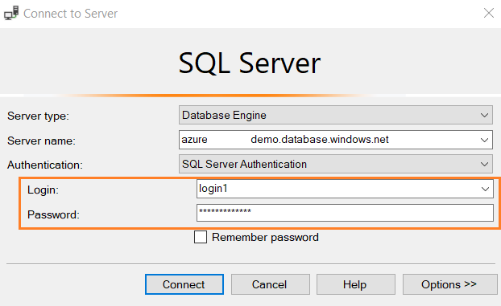
Task: Click the Login label
Action: pyautogui.click(x=43, y=190)
